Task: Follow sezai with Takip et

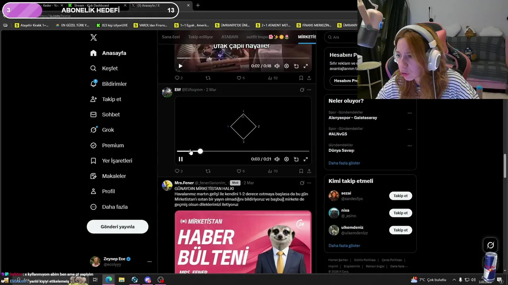Action: 400,196
